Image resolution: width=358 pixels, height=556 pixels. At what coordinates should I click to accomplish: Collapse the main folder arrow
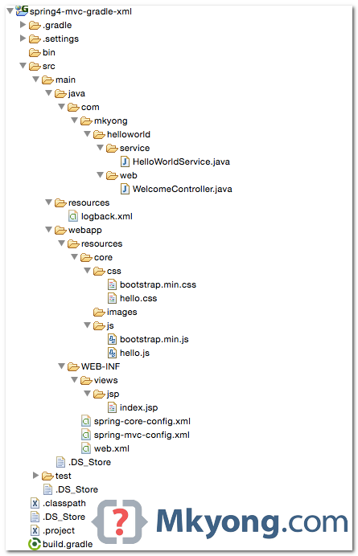[x=36, y=80]
